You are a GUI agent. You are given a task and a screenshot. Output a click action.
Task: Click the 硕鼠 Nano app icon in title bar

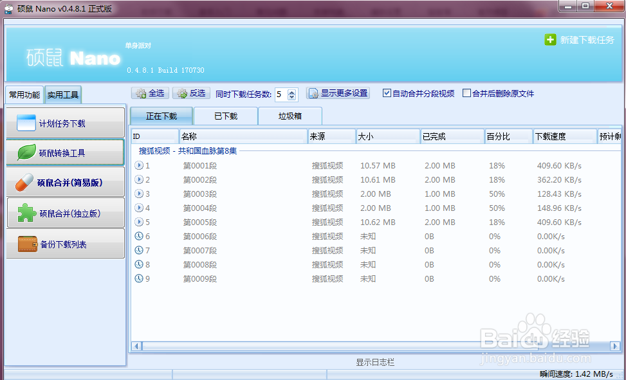point(9,8)
